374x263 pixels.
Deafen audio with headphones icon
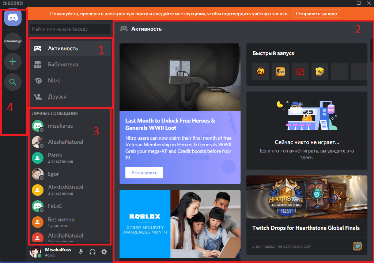pos(92,252)
